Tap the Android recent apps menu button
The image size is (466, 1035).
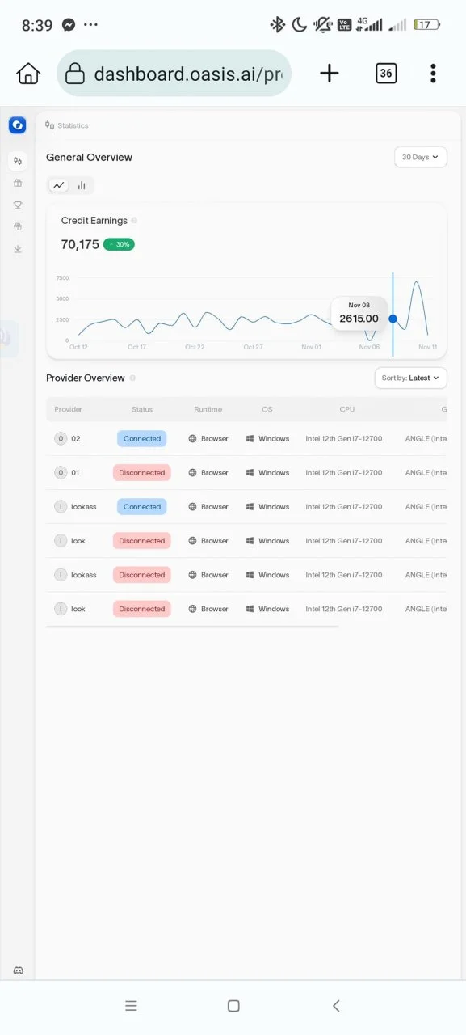tap(131, 1006)
